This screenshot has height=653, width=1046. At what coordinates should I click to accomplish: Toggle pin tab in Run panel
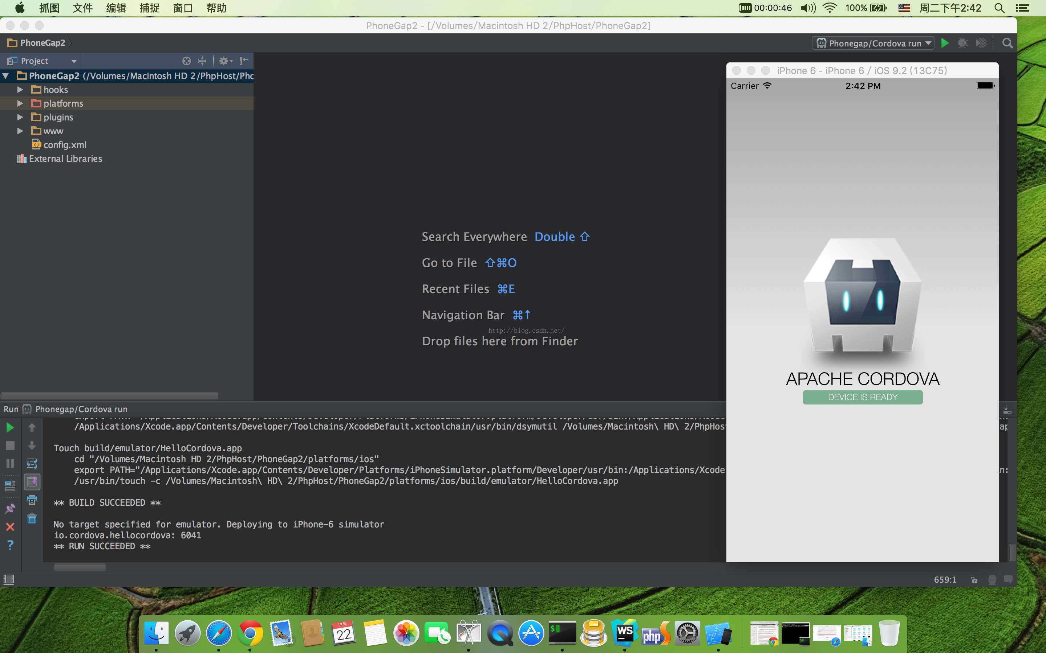coord(10,509)
